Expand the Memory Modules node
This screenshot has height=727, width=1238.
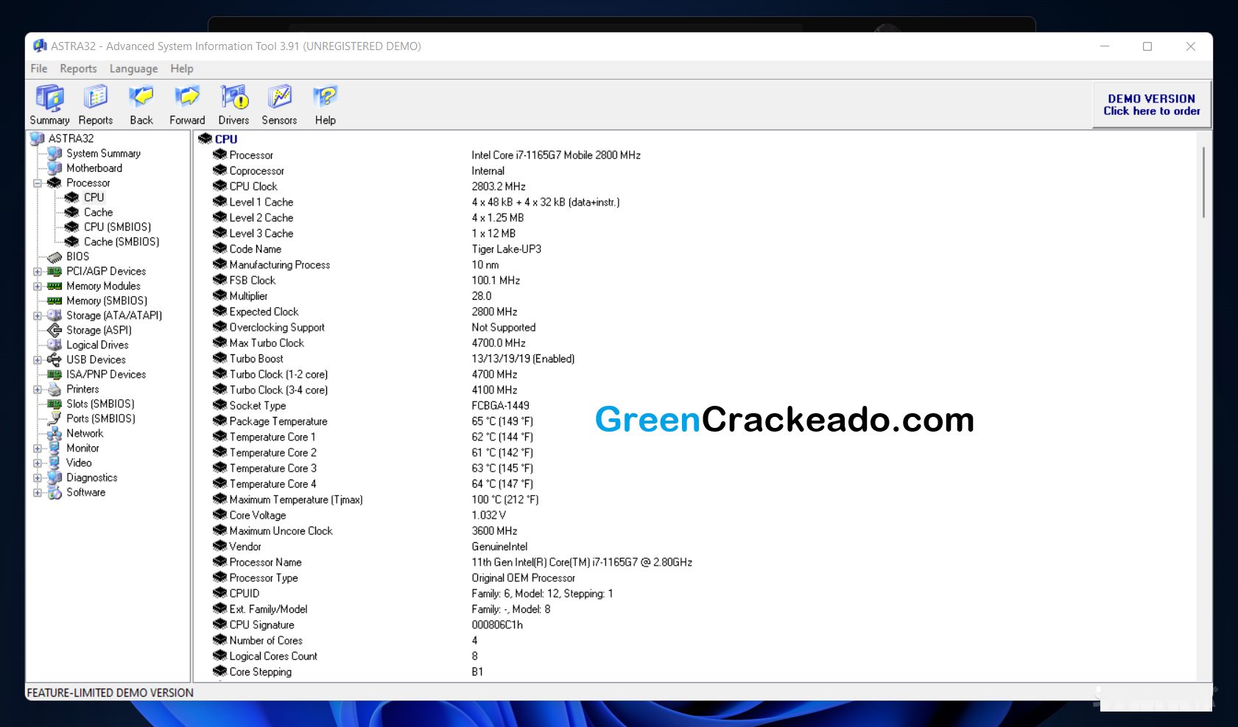[x=37, y=286]
